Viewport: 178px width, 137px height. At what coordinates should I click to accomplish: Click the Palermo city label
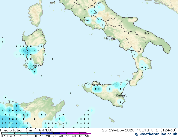[x=97, y=85]
